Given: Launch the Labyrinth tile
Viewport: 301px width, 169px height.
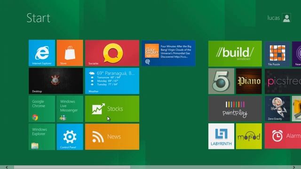Looking at the screenshot, I should point(222,136).
